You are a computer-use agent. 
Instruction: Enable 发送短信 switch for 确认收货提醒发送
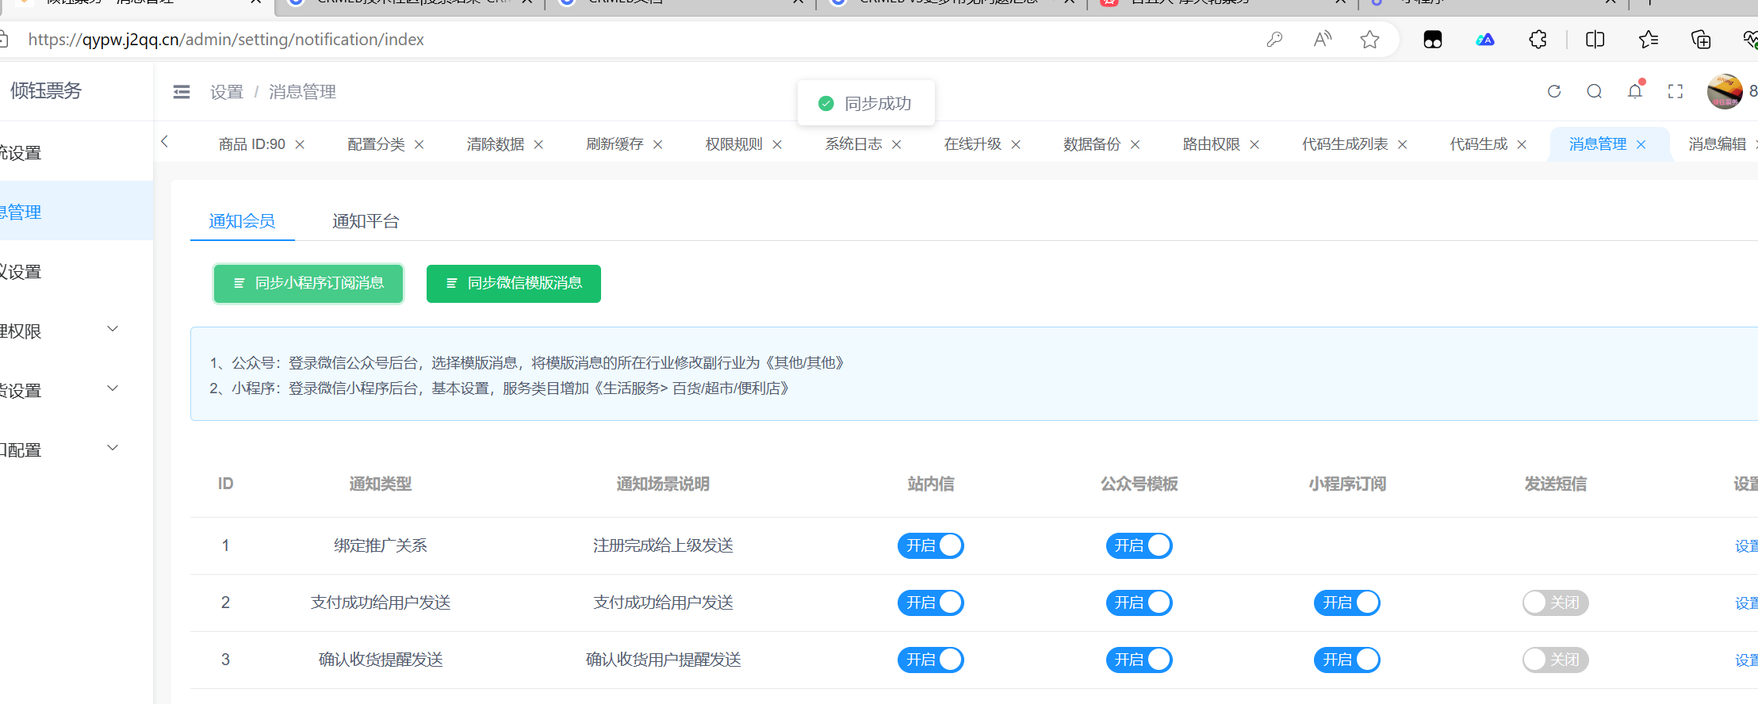(1555, 660)
